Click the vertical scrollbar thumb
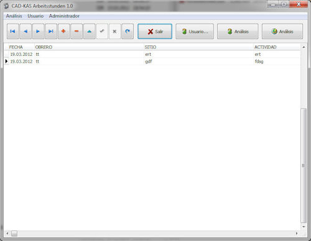The width and height of the screenshot is (311, 241). [304, 165]
